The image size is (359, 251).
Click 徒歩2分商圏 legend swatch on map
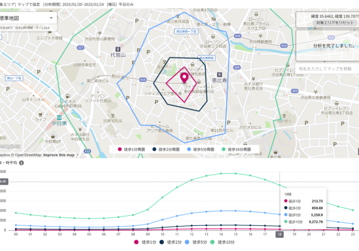[x=154, y=149]
